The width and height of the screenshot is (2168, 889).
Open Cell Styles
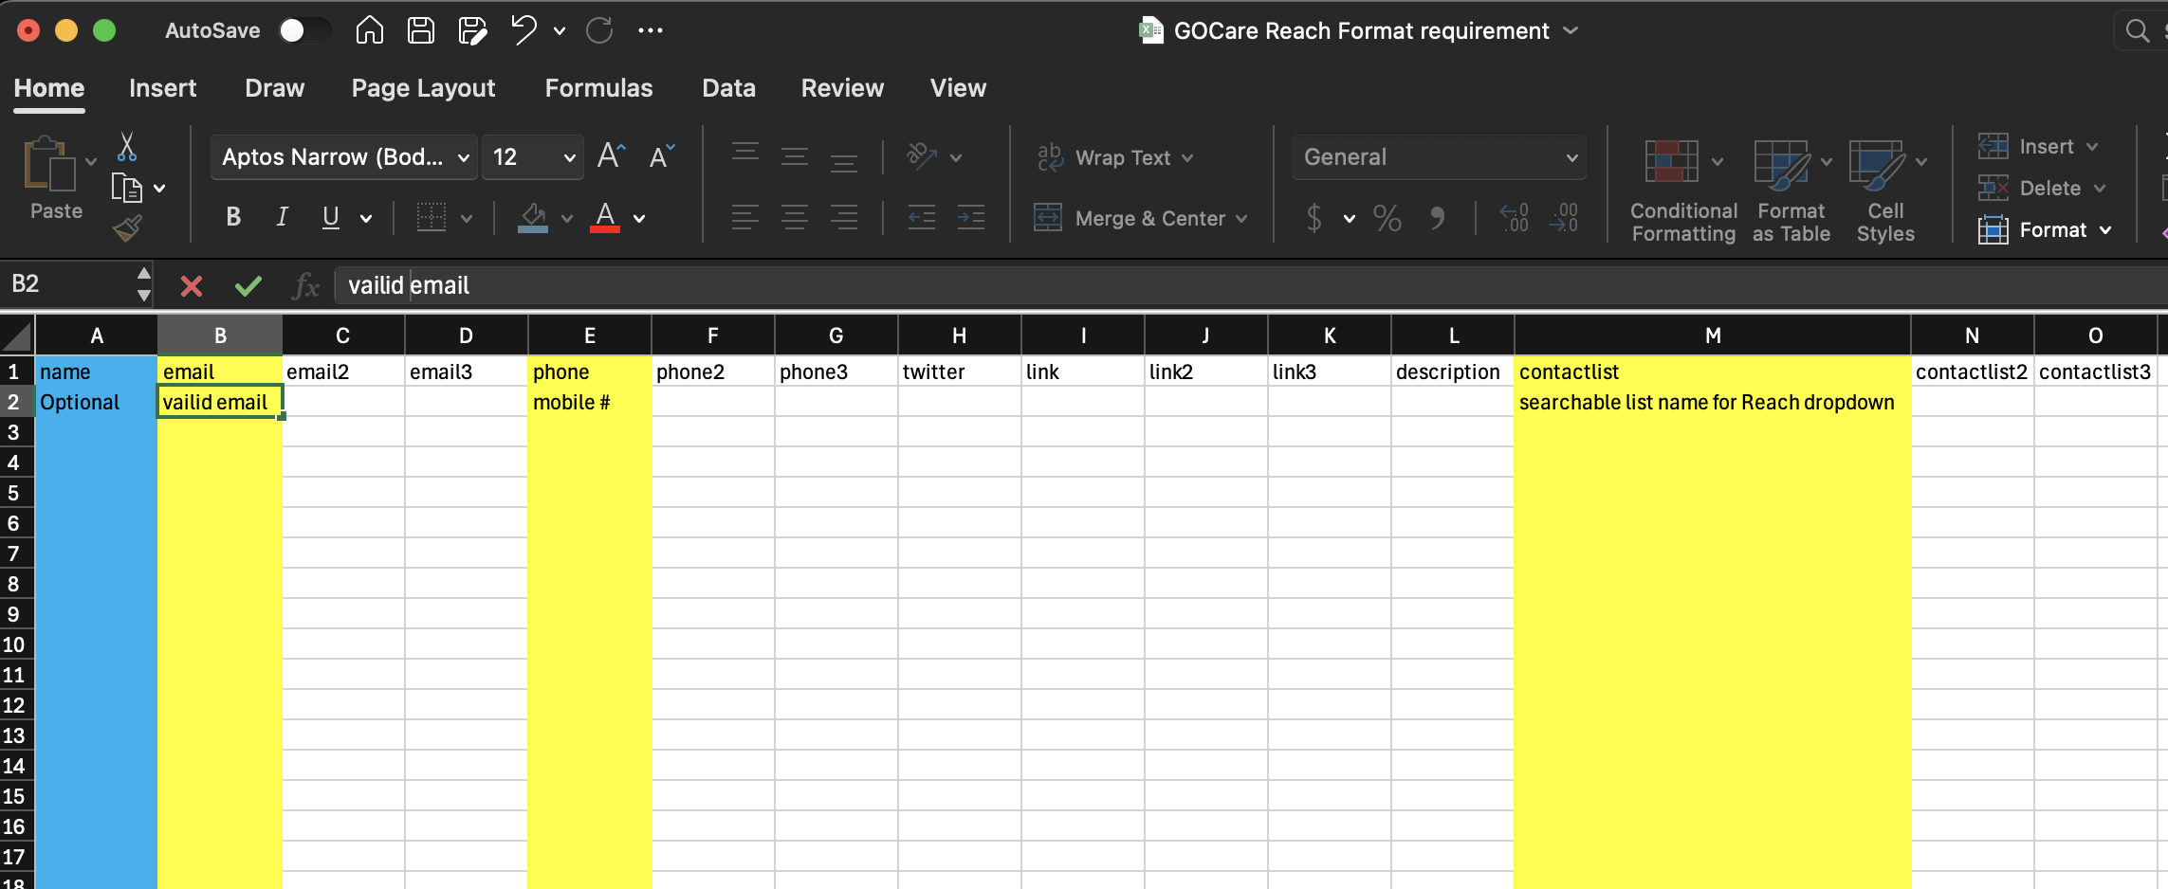tap(1885, 190)
